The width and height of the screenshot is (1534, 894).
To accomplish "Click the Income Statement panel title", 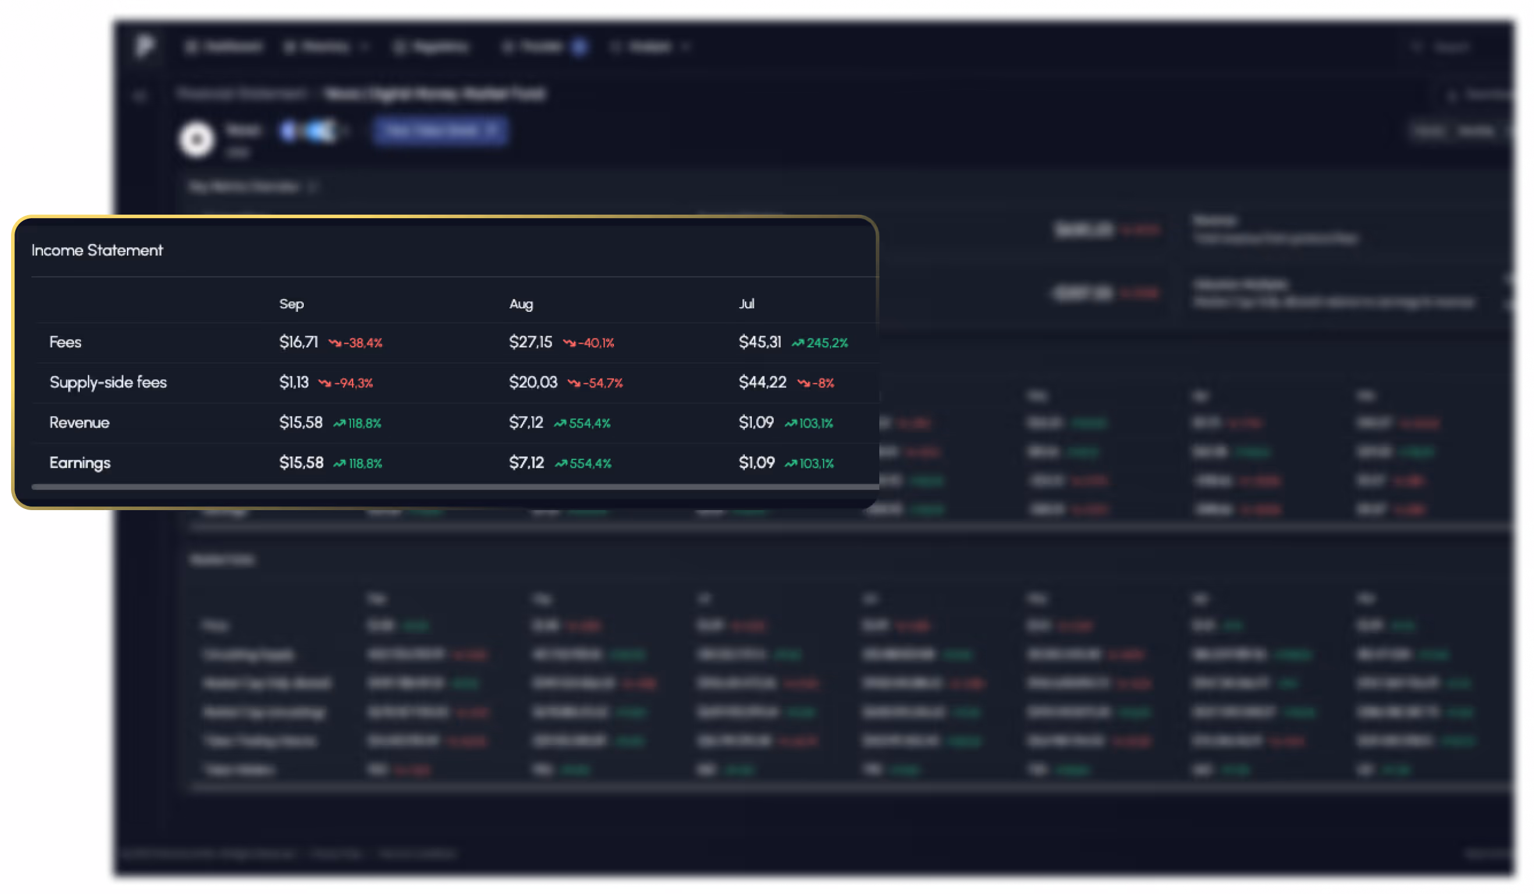I will point(97,250).
